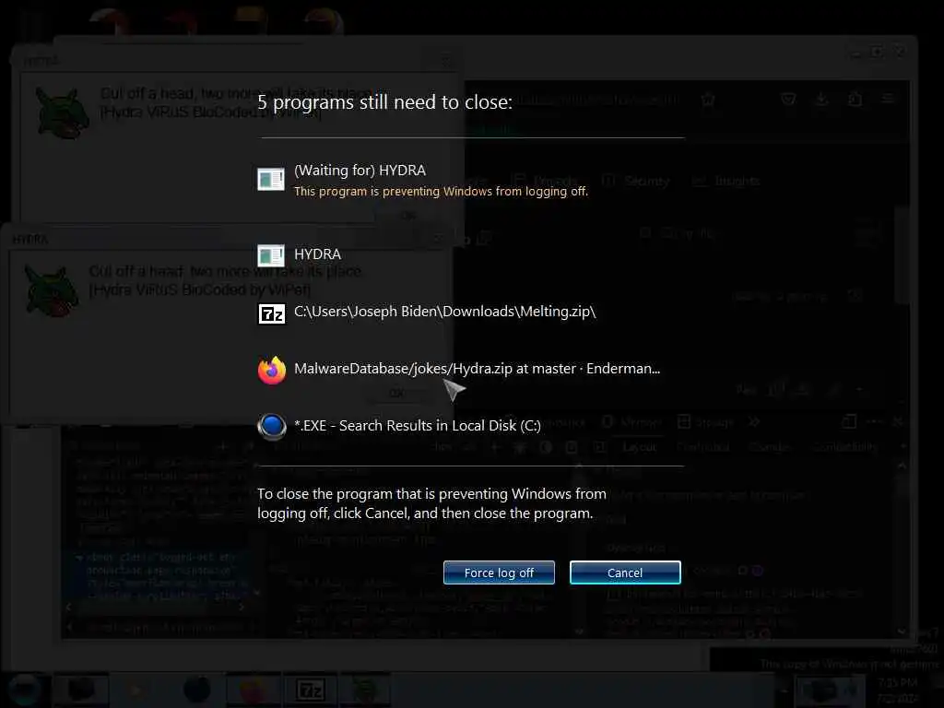
Task: Click the second HYDRA entry icon without the Waiting label
Action: (x=271, y=255)
